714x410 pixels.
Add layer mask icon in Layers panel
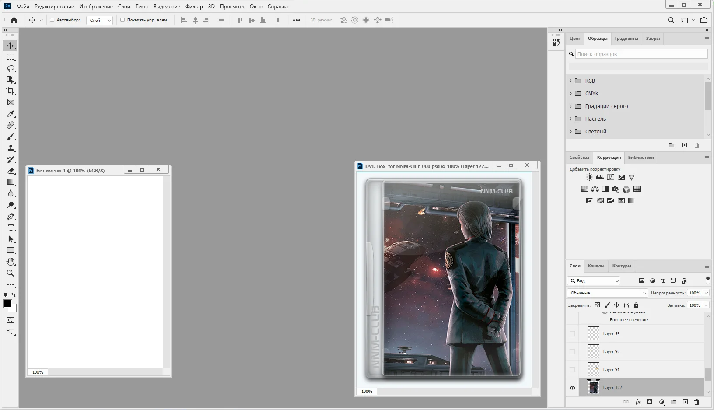coord(650,402)
